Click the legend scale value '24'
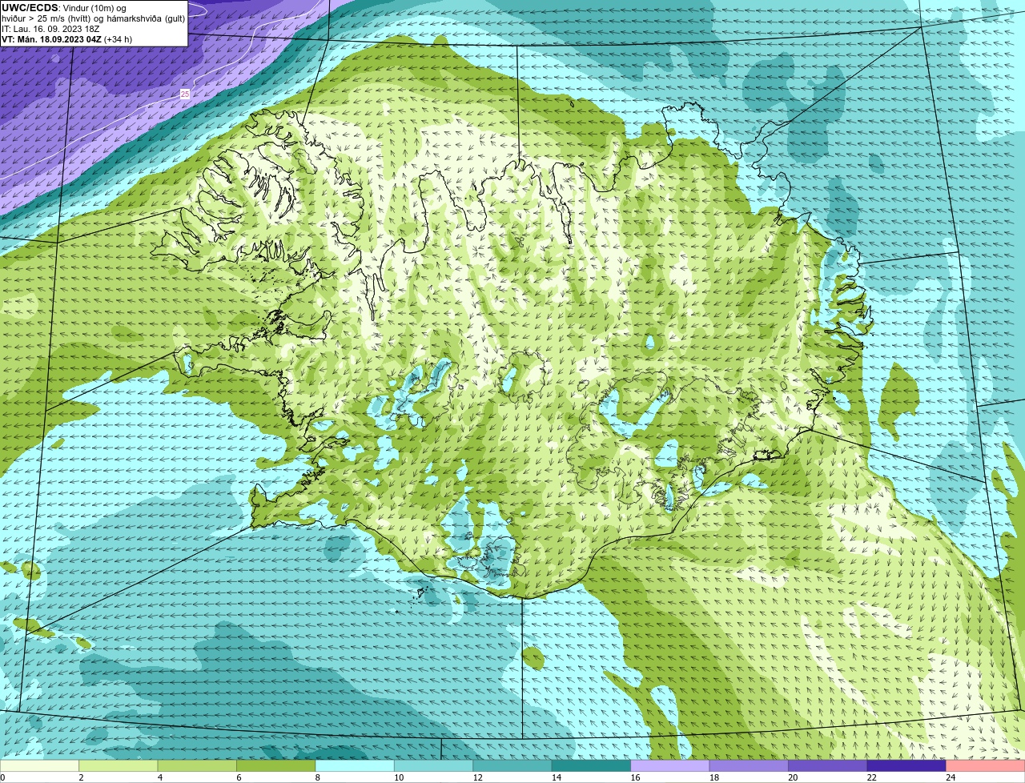Image resolution: width=1025 pixels, height=783 pixels. (951, 777)
